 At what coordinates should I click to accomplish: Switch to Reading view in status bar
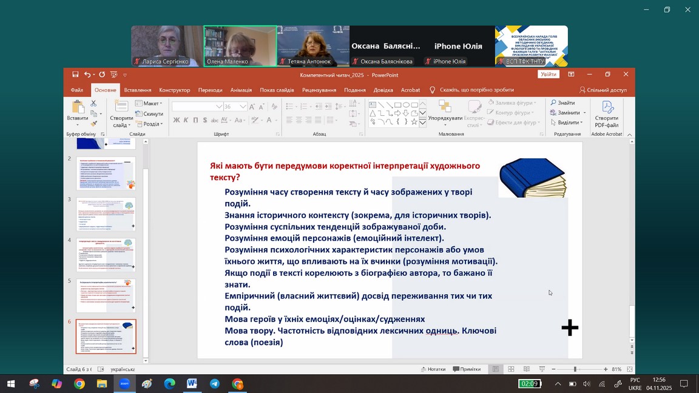526,369
